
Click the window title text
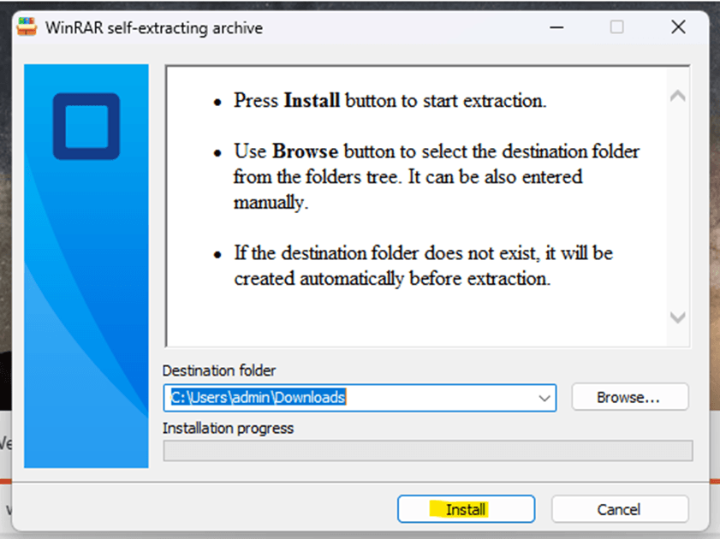coord(156,28)
